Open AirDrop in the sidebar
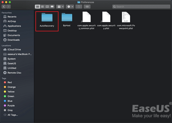 pyautogui.click(x=10, y=21)
